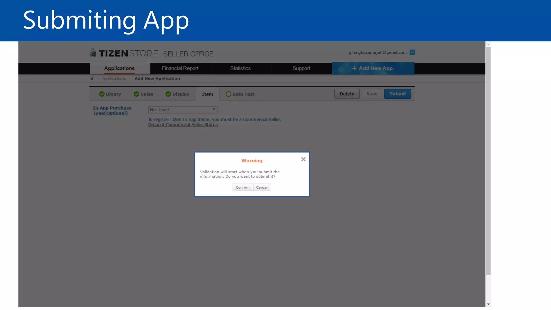This screenshot has width=551, height=310.
Task: Click the Delete button
Action: click(x=347, y=94)
